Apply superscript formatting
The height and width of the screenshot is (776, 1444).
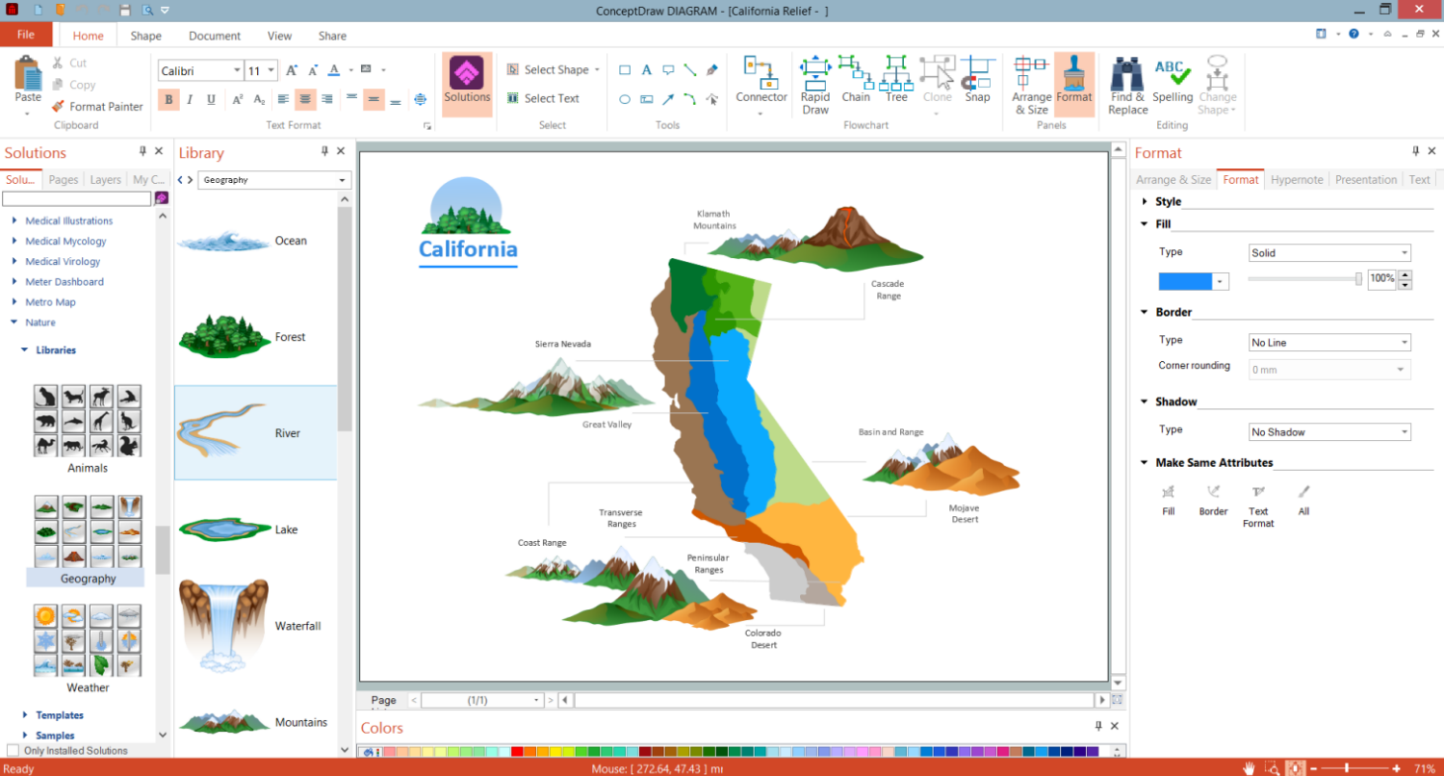tap(237, 99)
